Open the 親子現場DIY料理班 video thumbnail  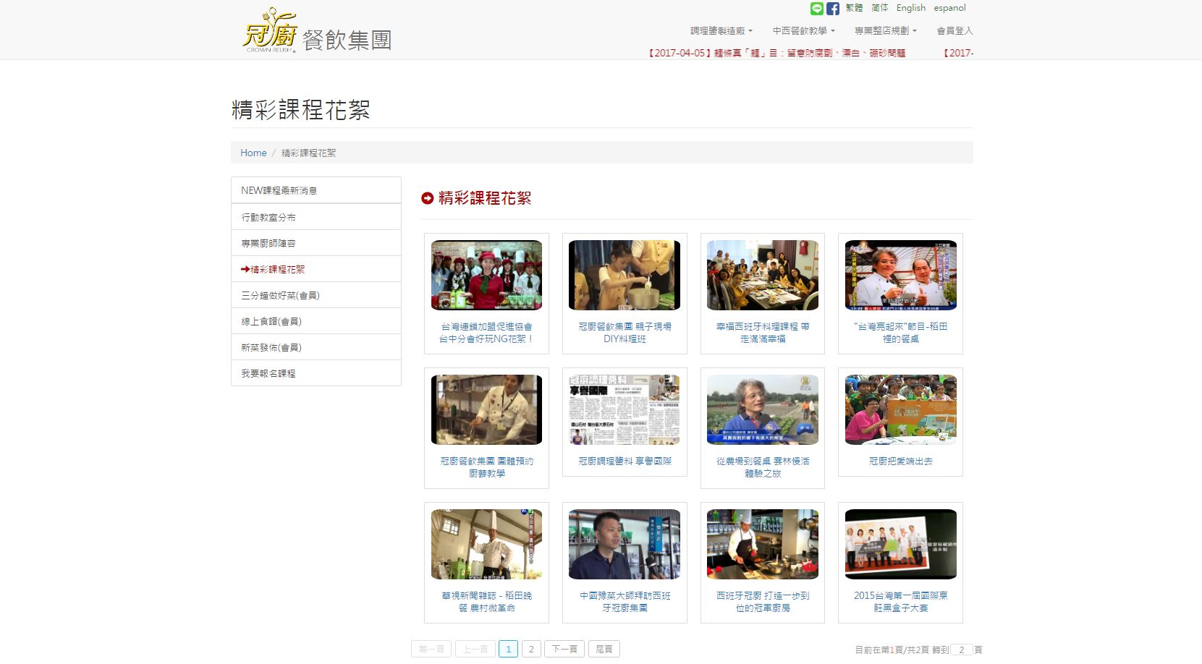pos(624,276)
